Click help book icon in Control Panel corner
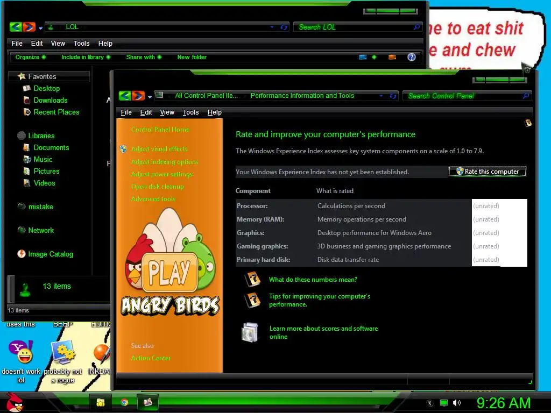This screenshot has width=551, height=413. [x=528, y=123]
